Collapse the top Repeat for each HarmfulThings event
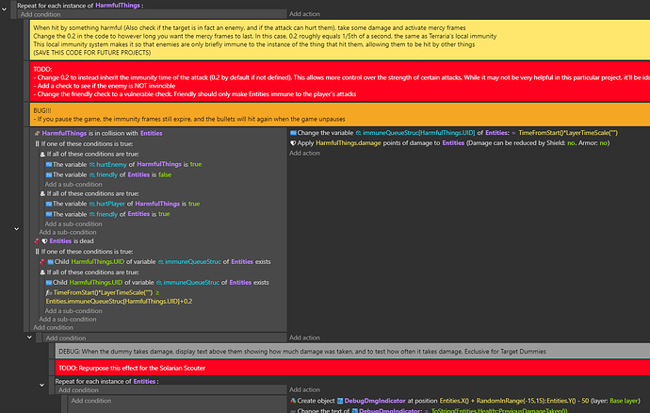The height and width of the screenshot is (413, 650). (4, 9)
